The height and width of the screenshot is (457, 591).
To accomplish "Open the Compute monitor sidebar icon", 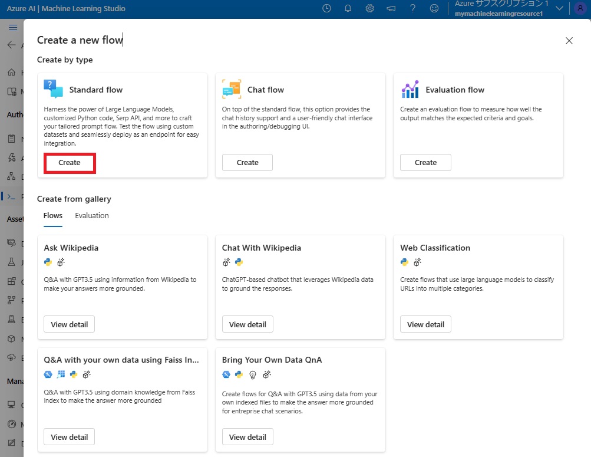I will 12,405.
